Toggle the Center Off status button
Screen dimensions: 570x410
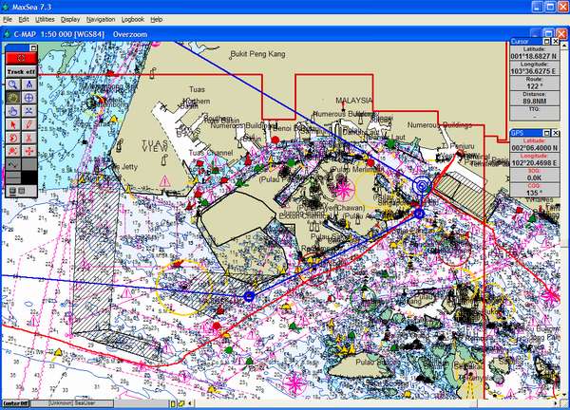click(x=16, y=403)
